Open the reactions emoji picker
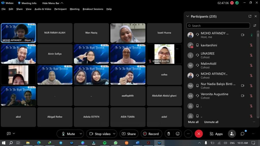The width and height of the screenshot is (260, 146). (x=178, y=134)
